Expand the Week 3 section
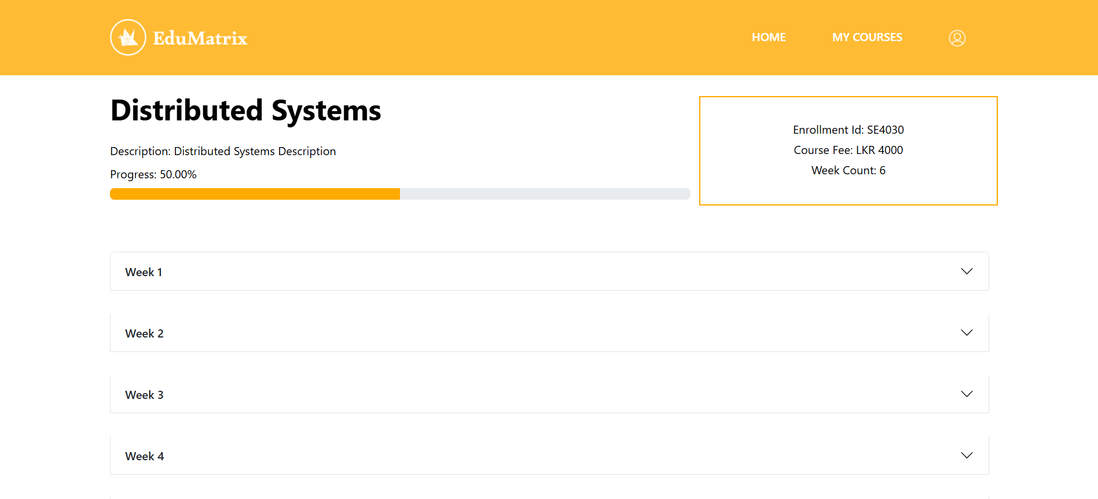 549,394
